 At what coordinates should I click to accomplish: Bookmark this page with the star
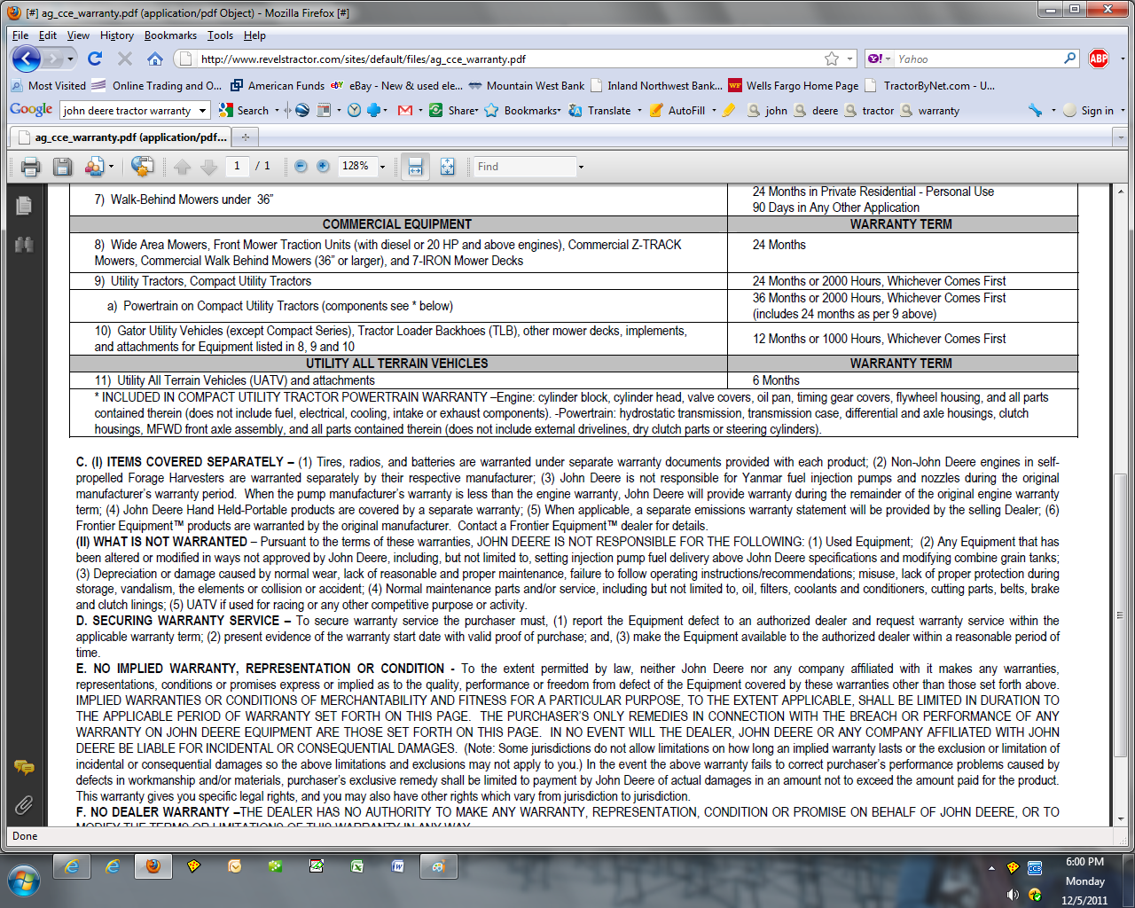831,59
